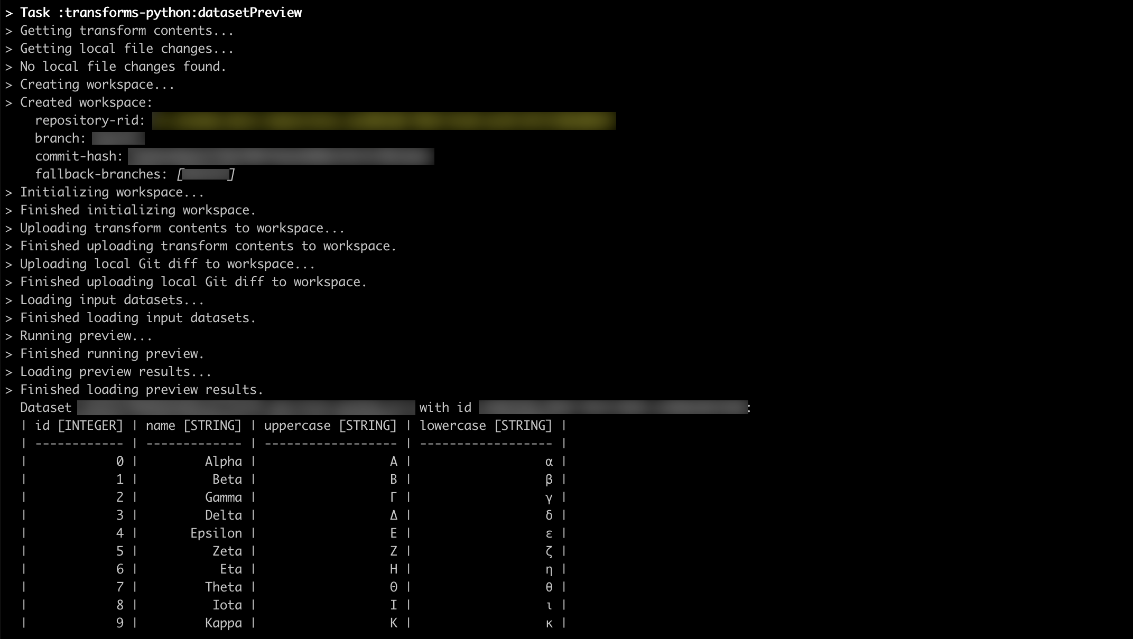Click the 'lowercase [STRING]' column header
1133x639 pixels.
pyautogui.click(x=486, y=426)
